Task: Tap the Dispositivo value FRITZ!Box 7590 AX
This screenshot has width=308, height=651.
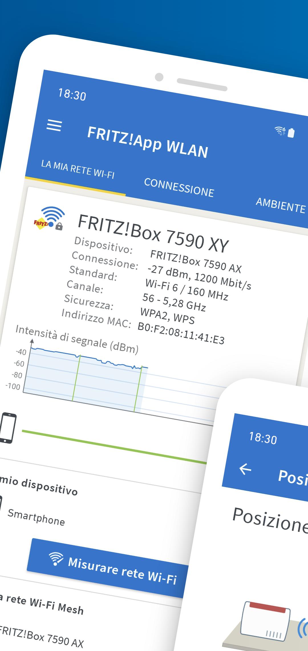Action: coord(196,261)
